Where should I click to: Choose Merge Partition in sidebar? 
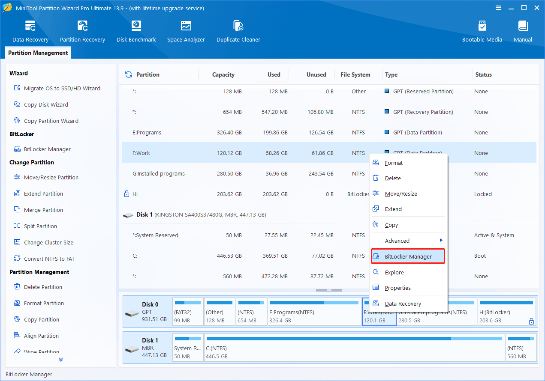pyautogui.click(x=38, y=210)
